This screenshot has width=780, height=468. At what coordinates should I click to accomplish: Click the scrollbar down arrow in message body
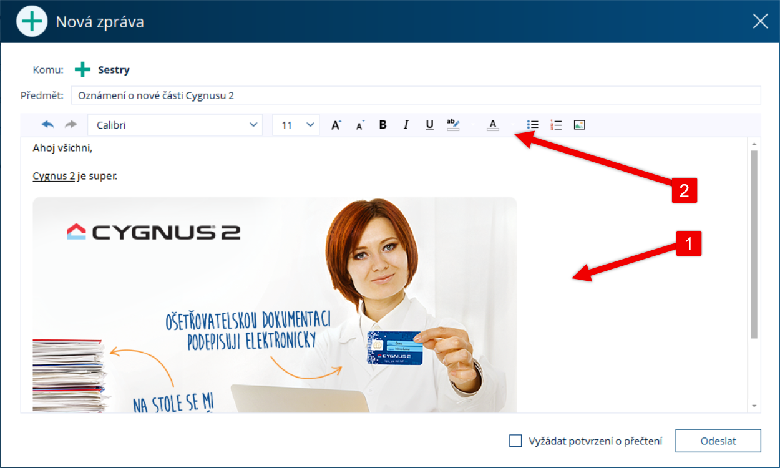tap(754, 406)
